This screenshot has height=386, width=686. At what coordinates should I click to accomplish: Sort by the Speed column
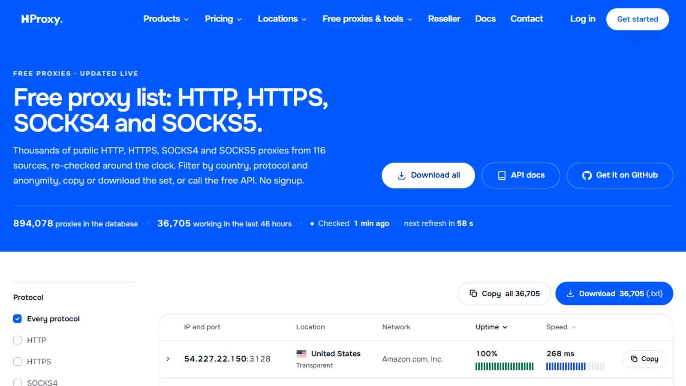point(561,327)
